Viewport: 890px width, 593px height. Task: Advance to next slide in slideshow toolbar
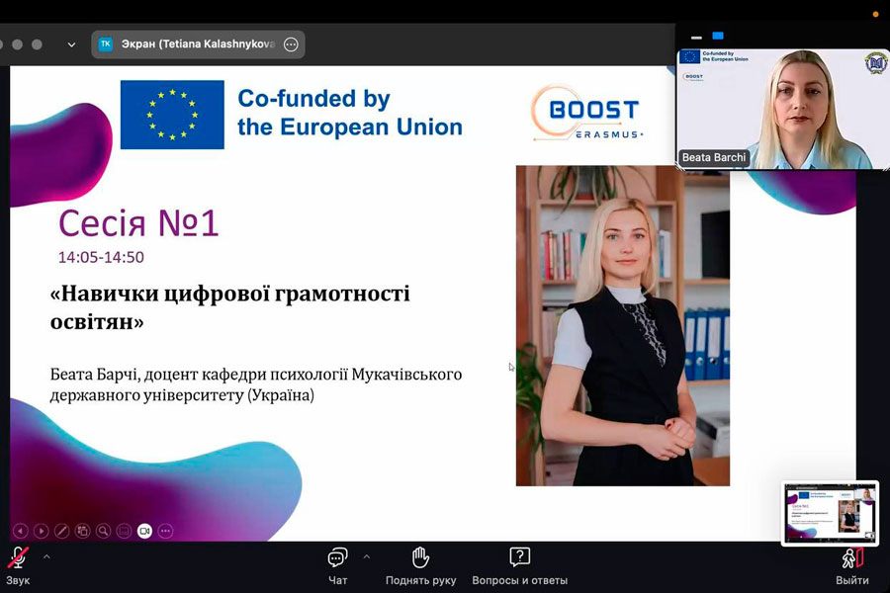point(41,531)
